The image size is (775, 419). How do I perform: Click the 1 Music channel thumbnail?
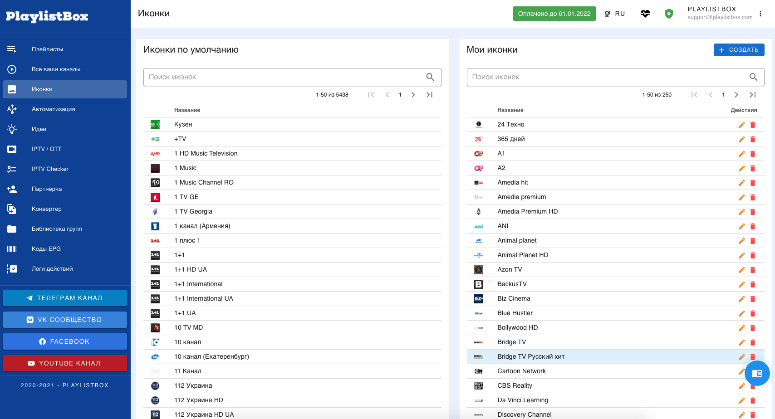[x=155, y=168]
